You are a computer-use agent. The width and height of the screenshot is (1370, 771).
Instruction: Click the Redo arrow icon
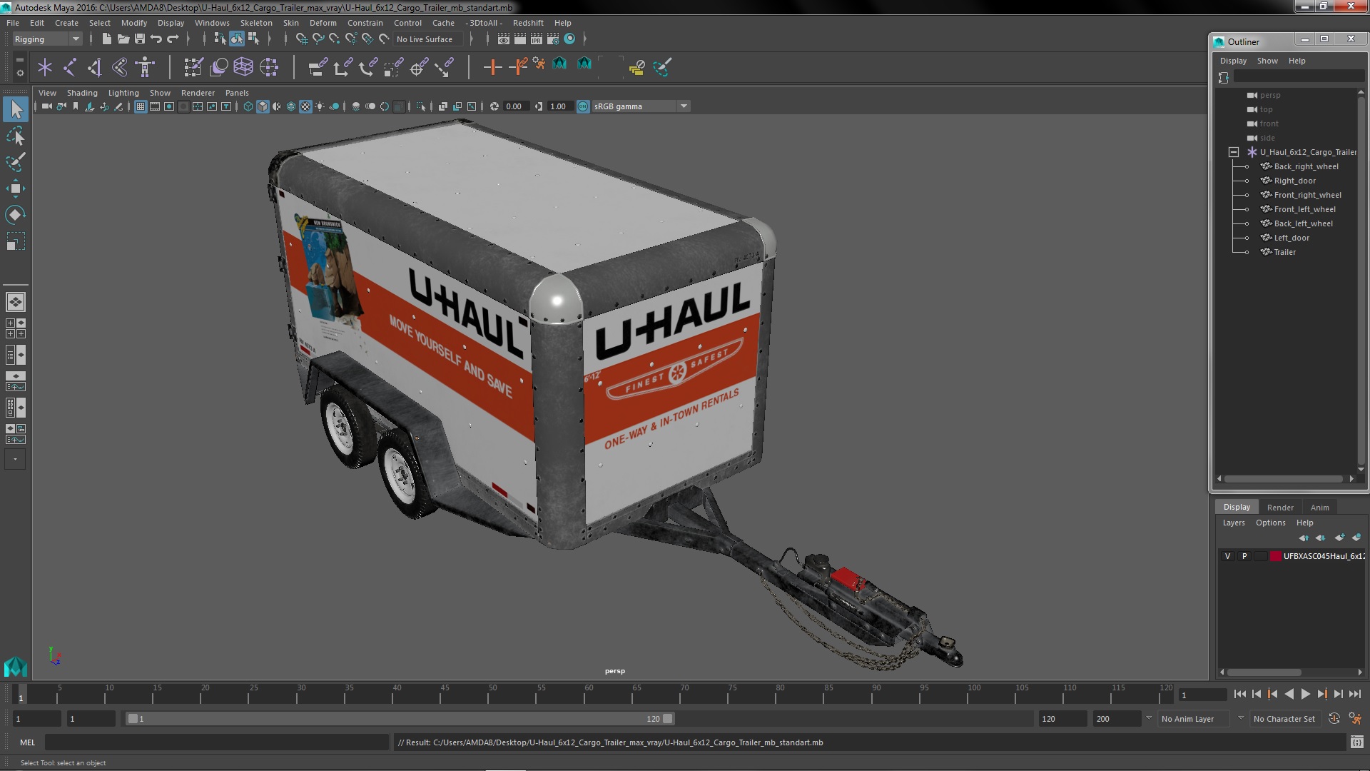[173, 39]
